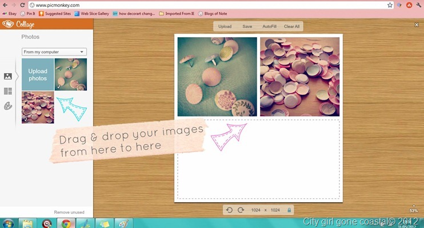Close the collage editor with the X
Screen dimensions: 424x228
(x=417, y=25)
